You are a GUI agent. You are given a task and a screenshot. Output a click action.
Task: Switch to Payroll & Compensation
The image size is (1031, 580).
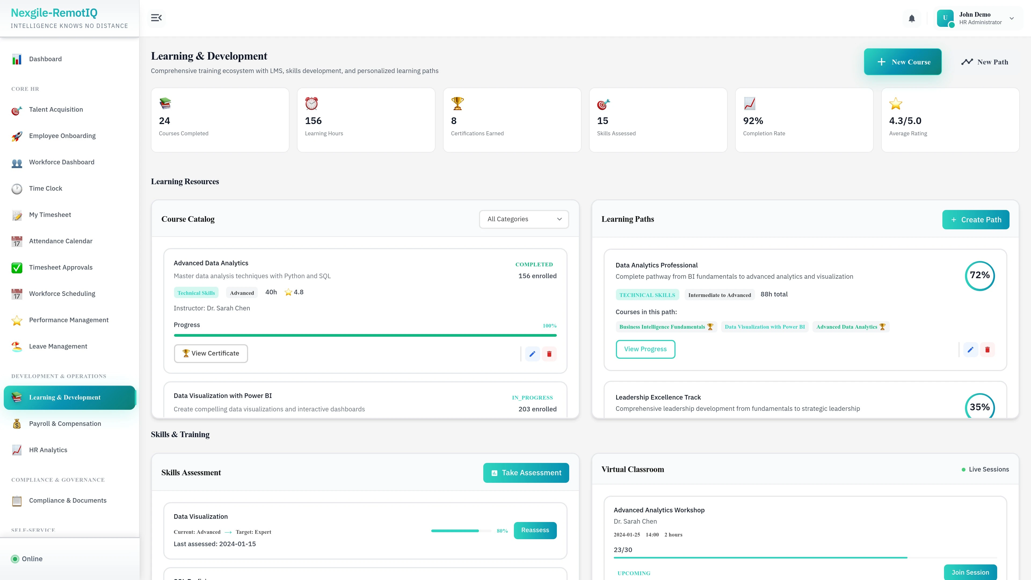(x=65, y=423)
